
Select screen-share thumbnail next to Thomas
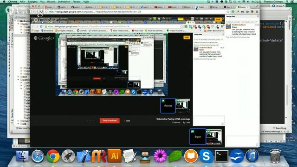(x=182, y=106)
